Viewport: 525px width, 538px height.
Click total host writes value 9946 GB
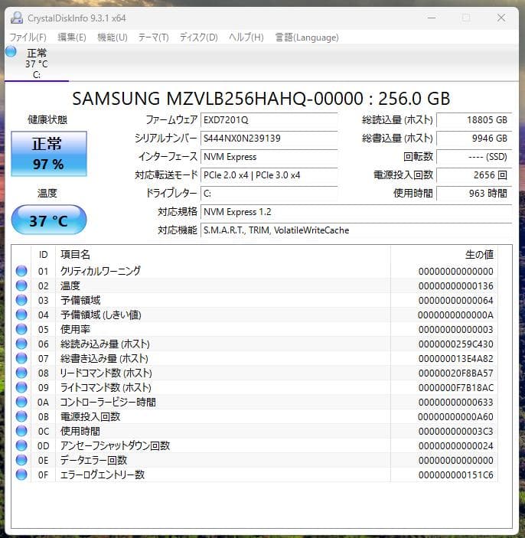[x=474, y=139]
